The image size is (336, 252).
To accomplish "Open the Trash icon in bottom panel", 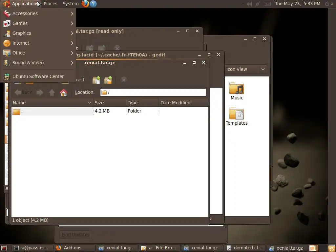I will pyautogui.click(x=332, y=248).
